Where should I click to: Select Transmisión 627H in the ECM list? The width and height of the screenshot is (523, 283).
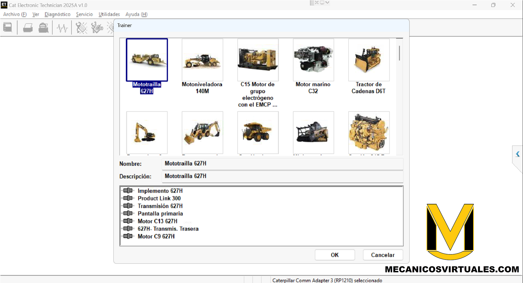click(160, 206)
